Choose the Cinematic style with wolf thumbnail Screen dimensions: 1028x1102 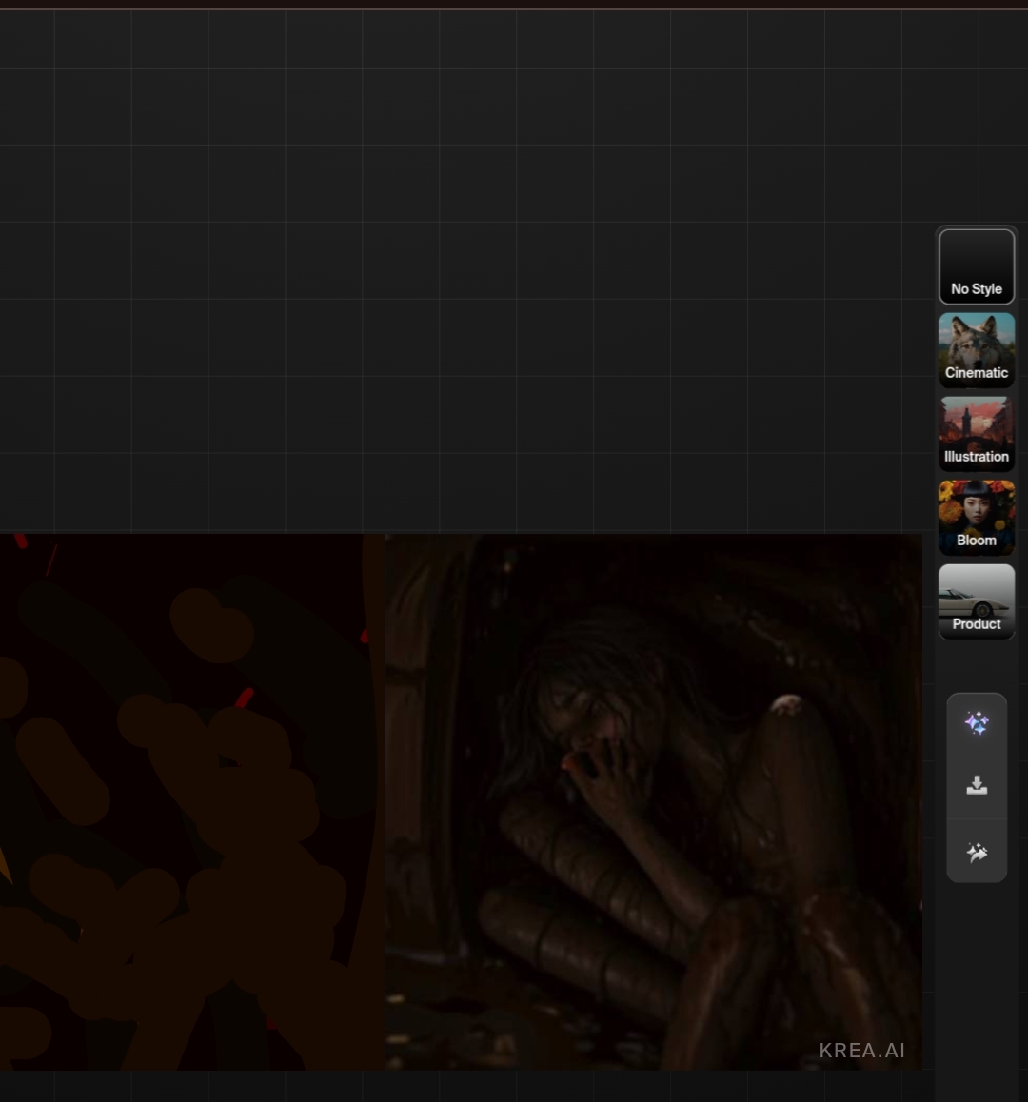point(976,350)
